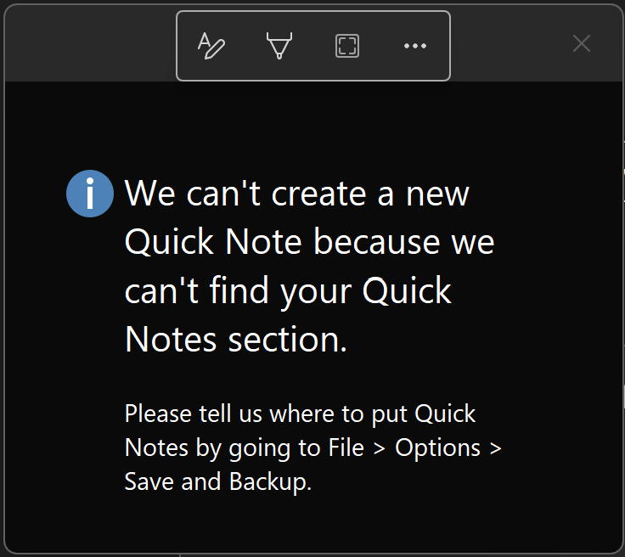Screen dimensions: 625x557
Task: Choose the highlighter tool
Action: click(x=279, y=46)
